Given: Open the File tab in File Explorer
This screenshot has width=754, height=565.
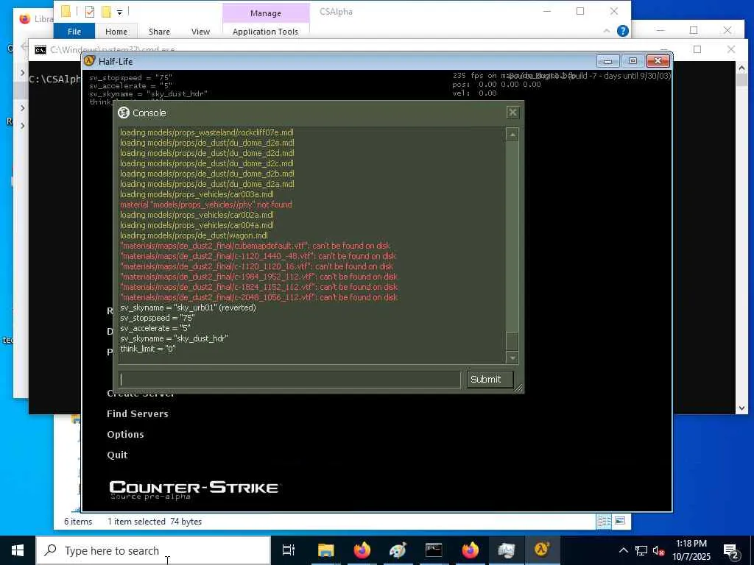Looking at the screenshot, I should pos(74,31).
